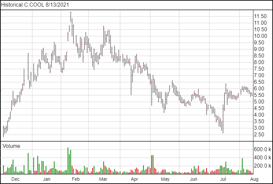Screen dimensions: 273x184
Task: Click the 4.00 price axis label
Action: [259, 115]
